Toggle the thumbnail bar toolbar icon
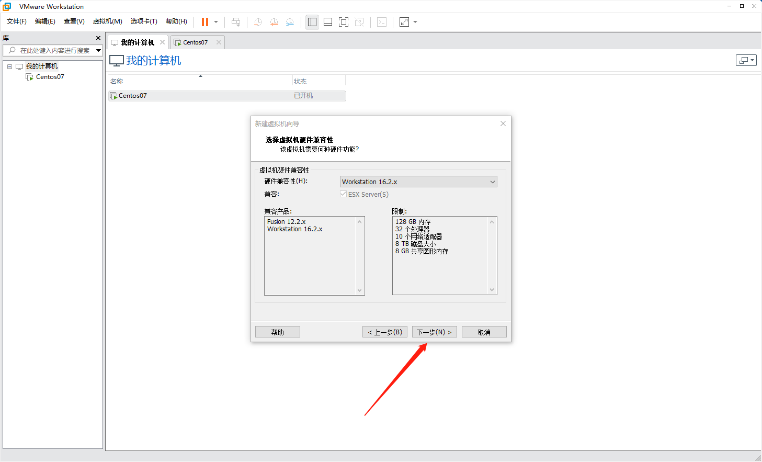 coord(328,22)
